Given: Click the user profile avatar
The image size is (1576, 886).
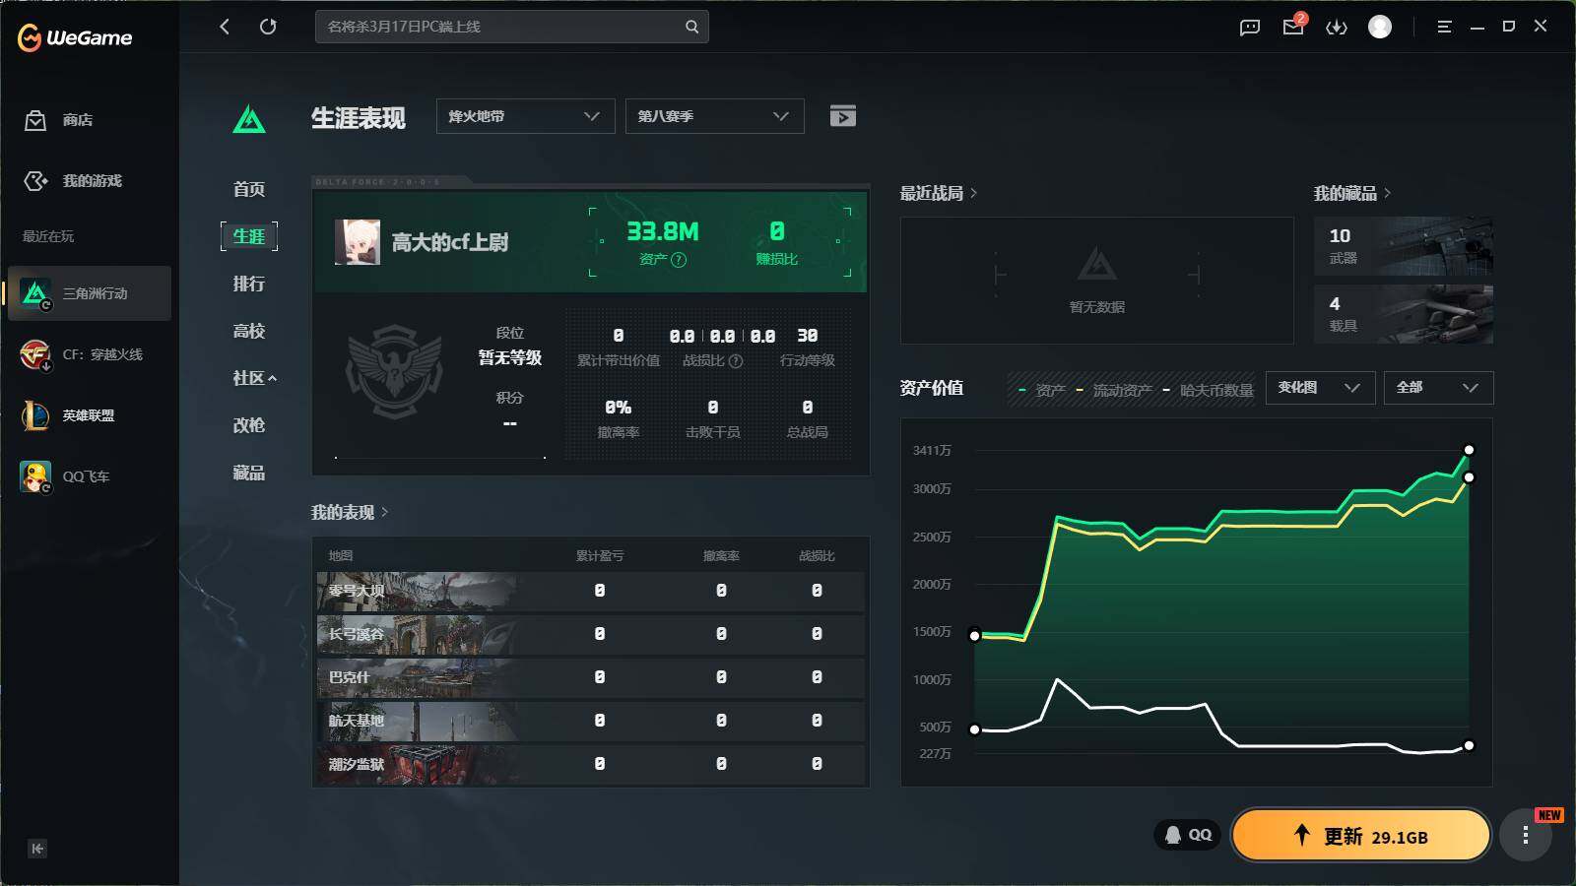Looking at the screenshot, I should click(x=1379, y=28).
